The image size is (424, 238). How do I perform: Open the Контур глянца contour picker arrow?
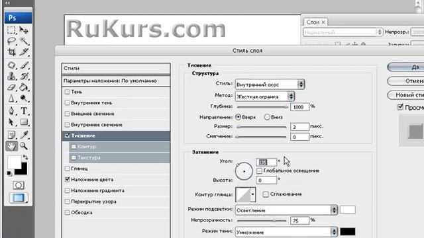[x=253, y=194]
